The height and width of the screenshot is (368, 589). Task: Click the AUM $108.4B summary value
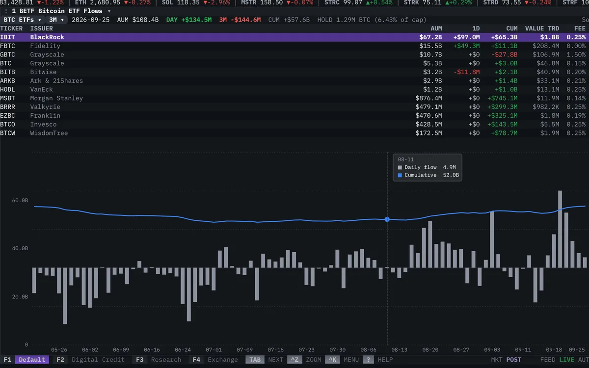point(137,20)
